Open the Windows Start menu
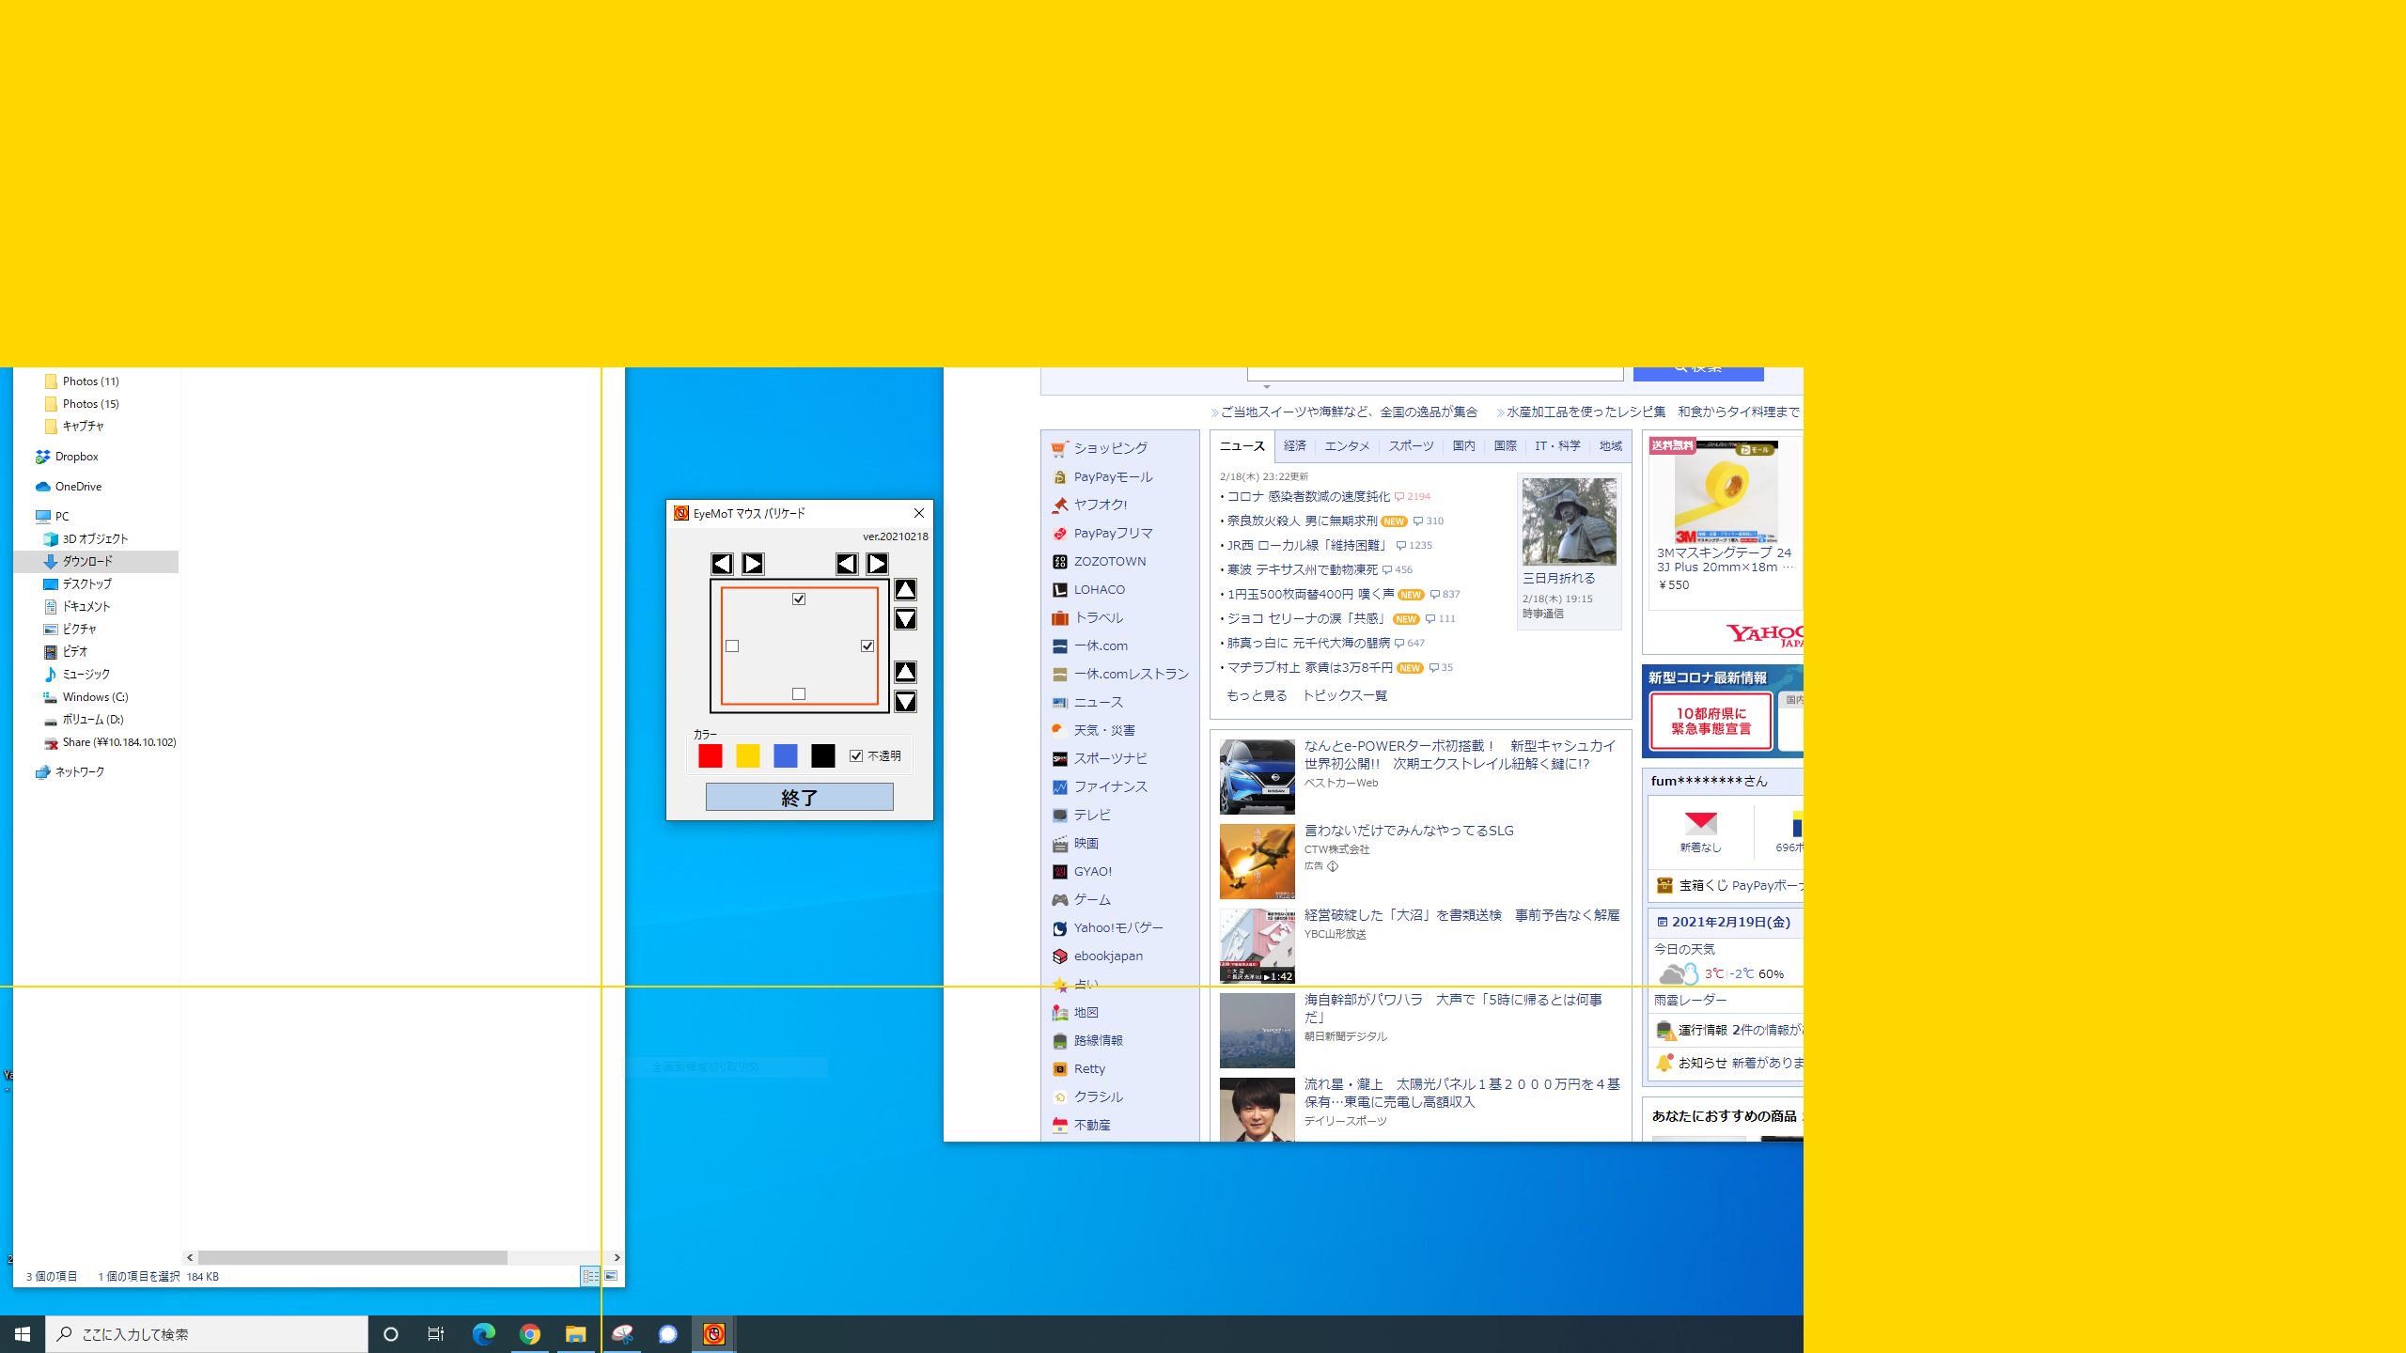Viewport: 2406px width, 1353px height. (23, 1334)
